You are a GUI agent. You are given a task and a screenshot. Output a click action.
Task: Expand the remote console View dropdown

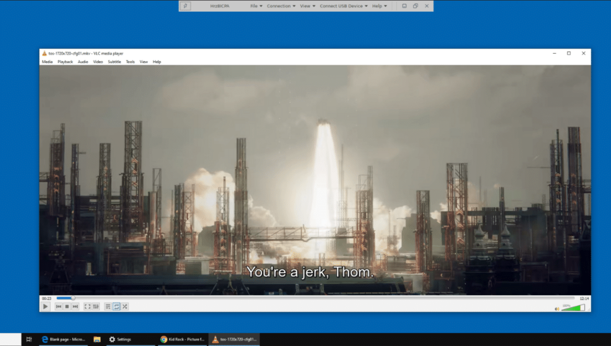click(x=308, y=6)
